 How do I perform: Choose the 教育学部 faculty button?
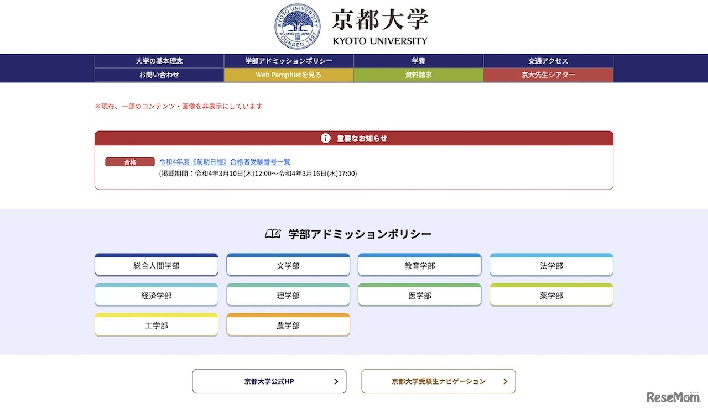pyautogui.click(x=420, y=265)
